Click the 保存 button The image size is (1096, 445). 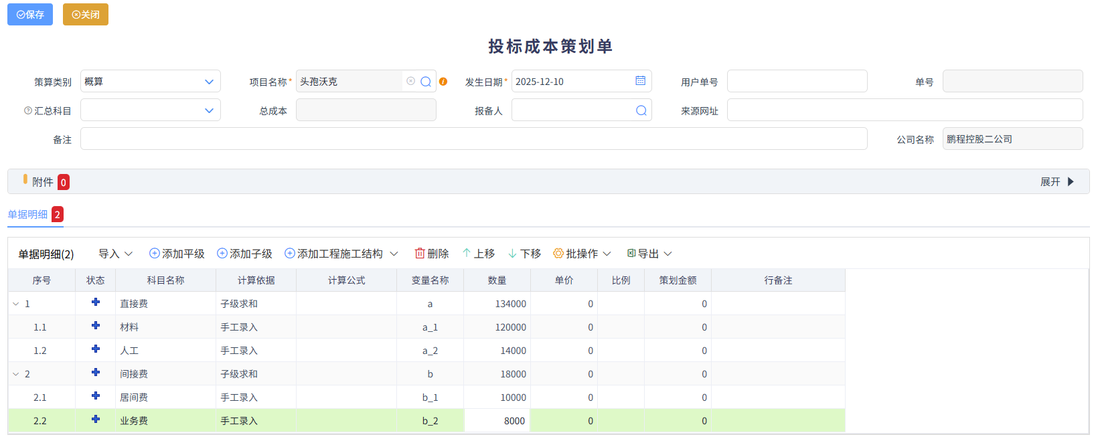coord(30,15)
